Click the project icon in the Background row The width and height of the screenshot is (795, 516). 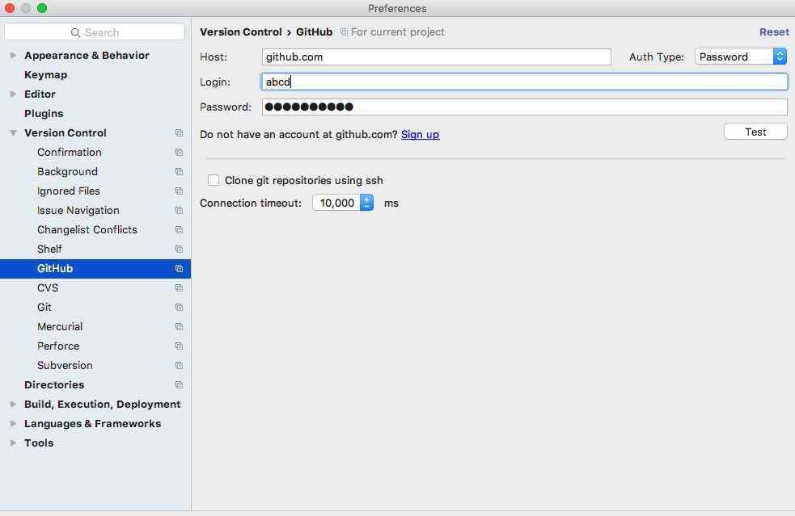tap(179, 172)
